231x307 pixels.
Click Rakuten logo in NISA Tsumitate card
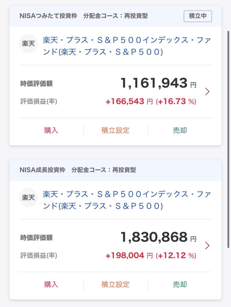point(28,43)
